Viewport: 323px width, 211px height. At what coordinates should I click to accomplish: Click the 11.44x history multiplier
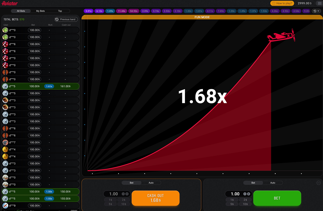pyautogui.click(x=121, y=11)
